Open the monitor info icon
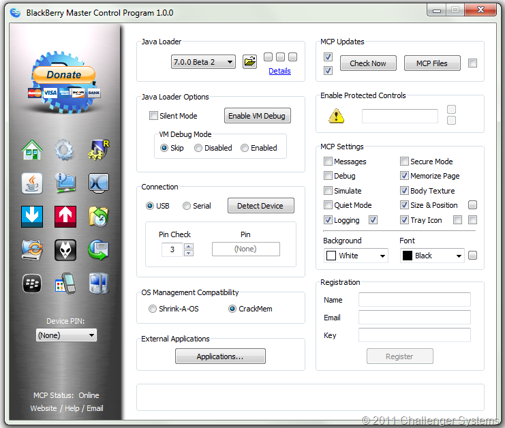This screenshot has height=428, width=505. 65,183
